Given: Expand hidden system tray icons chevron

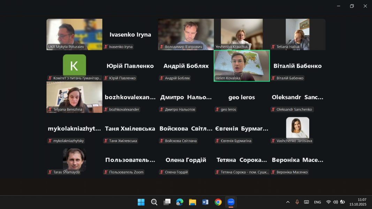Looking at the screenshot, I should 288,202.
